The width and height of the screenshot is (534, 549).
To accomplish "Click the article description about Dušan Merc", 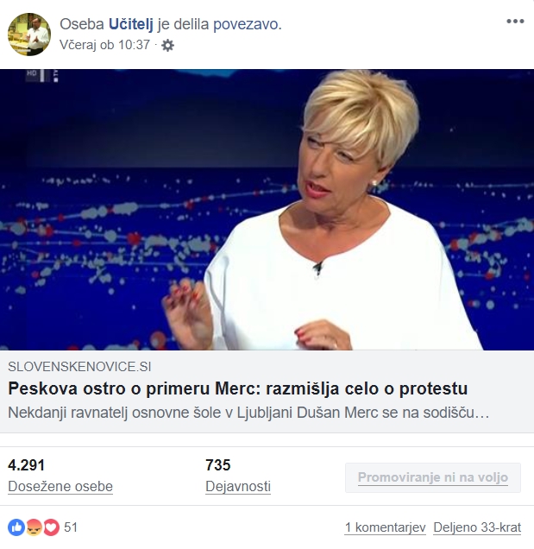I will pyautogui.click(x=248, y=413).
